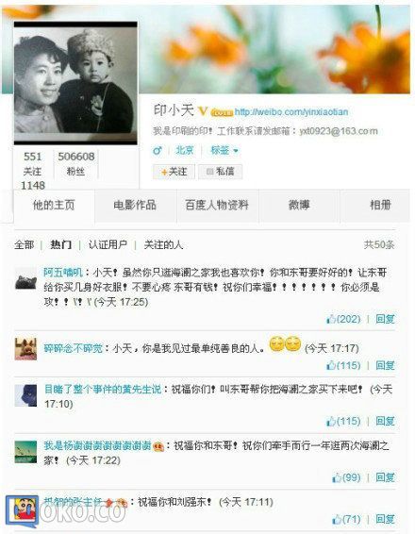The image size is (415, 534).
Task: Switch to the 相册 tab
Action: click(379, 205)
